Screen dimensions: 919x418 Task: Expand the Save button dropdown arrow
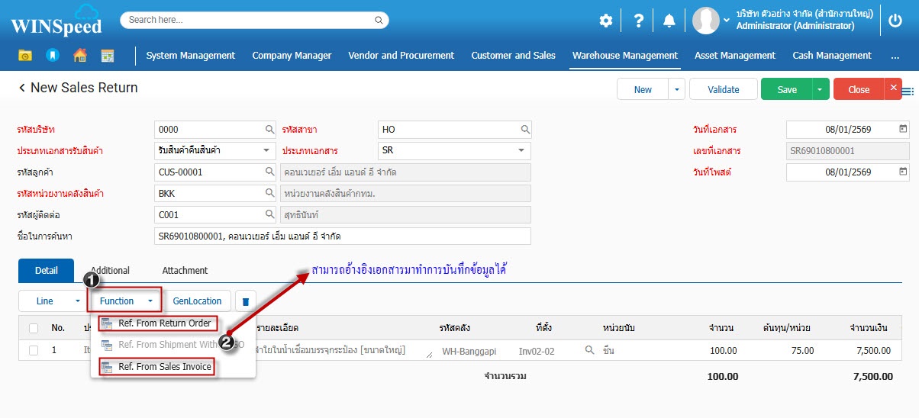coord(820,89)
